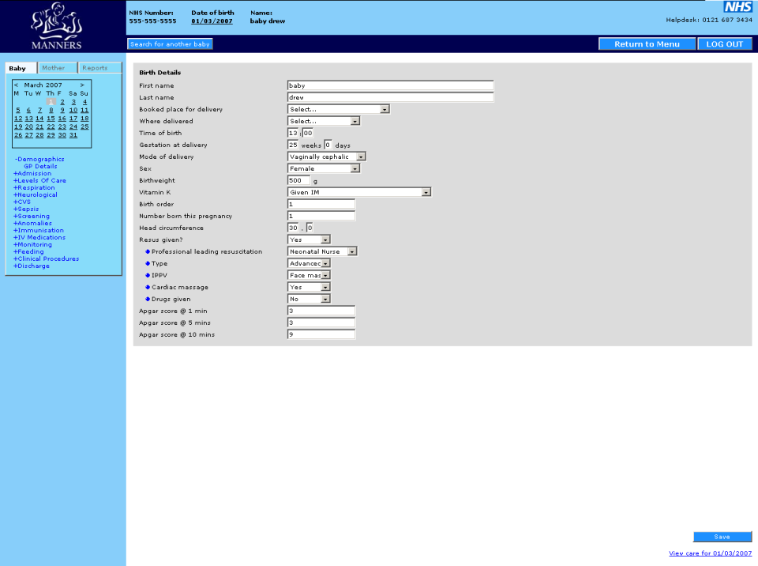The image size is (758, 566).
Task: Collapse the Demographics section
Action: click(x=39, y=160)
